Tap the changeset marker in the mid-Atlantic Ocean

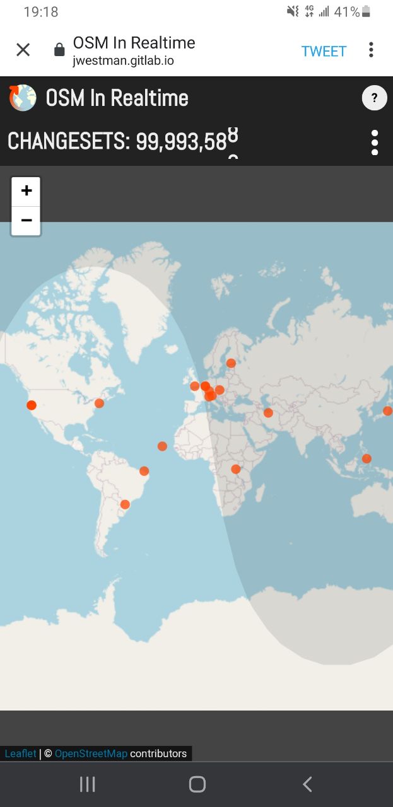(x=162, y=446)
